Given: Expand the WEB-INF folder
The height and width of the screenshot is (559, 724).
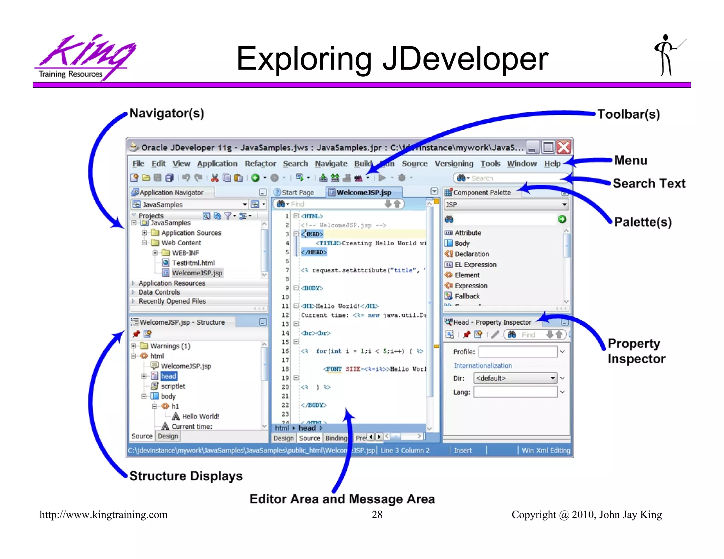Looking at the screenshot, I should tap(155, 253).
